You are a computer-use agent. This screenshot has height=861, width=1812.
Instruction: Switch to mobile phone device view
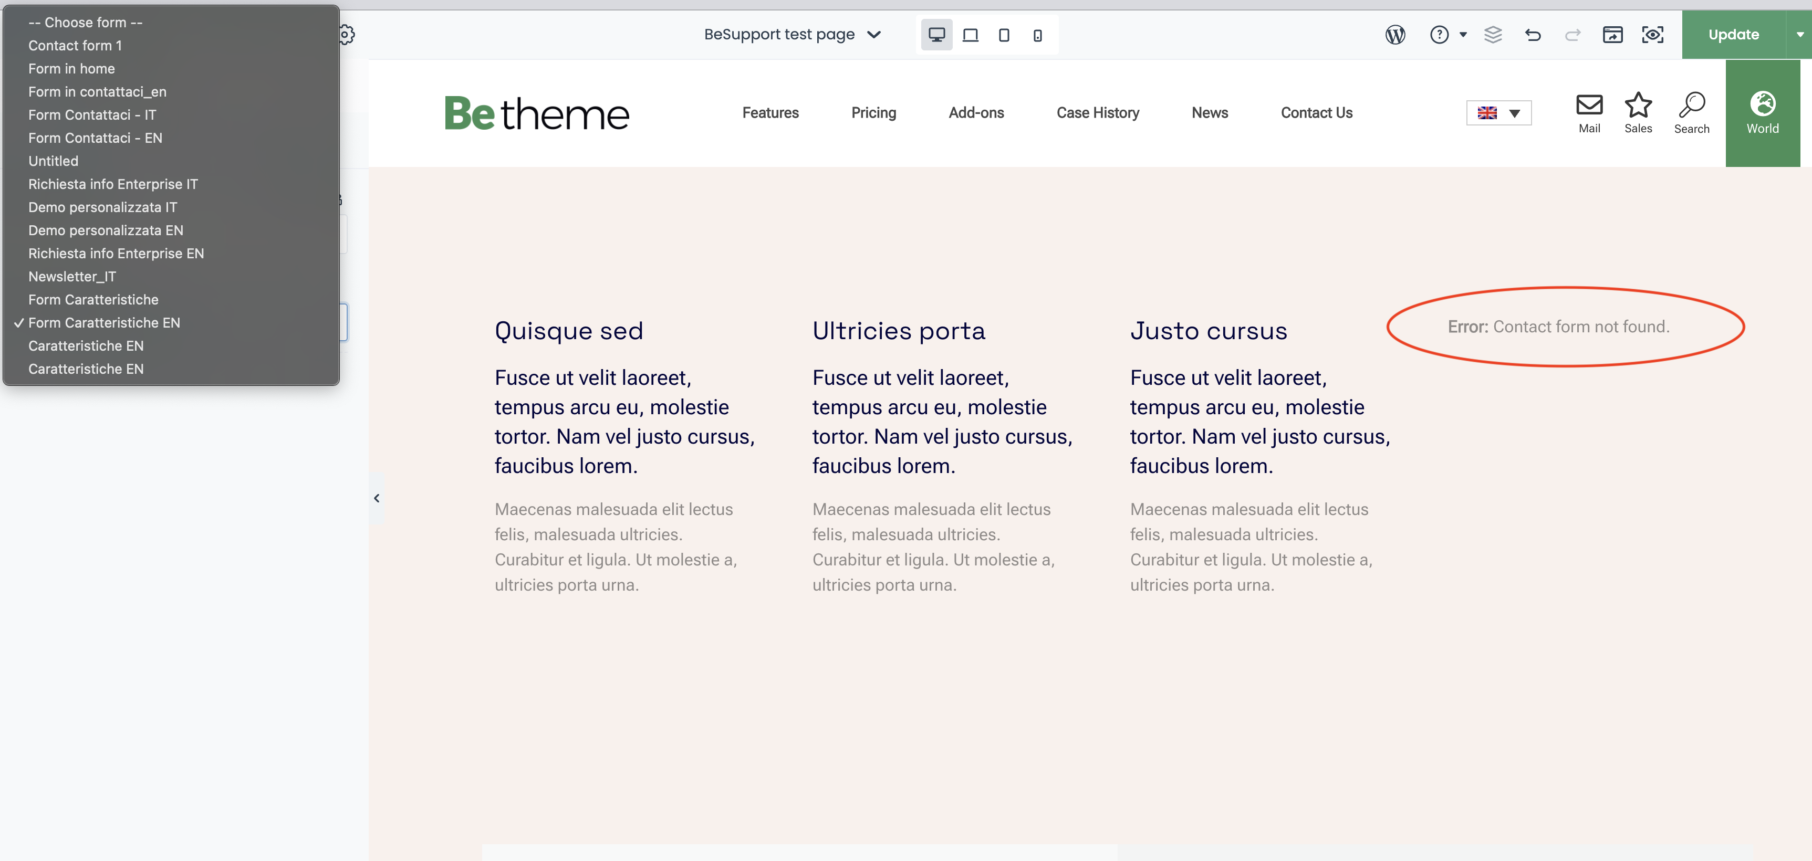tap(1037, 35)
